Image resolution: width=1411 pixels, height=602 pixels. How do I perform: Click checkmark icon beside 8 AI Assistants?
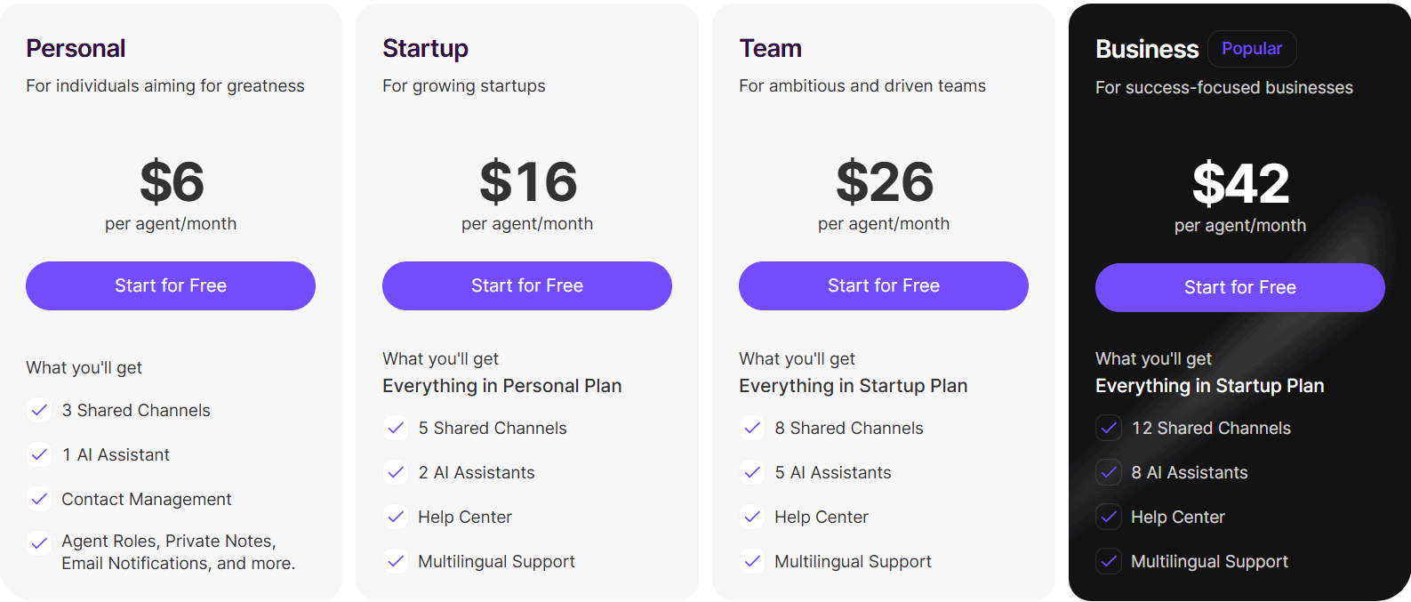click(x=1109, y=472)
